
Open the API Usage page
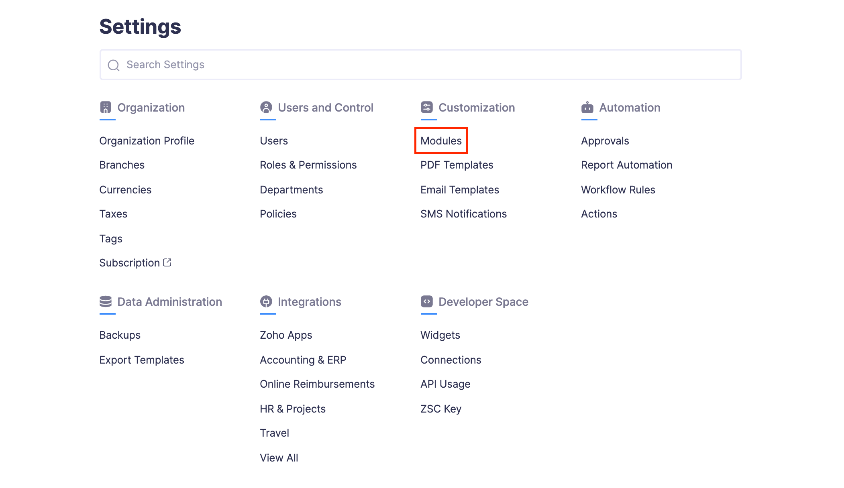(x=445, y=384)
